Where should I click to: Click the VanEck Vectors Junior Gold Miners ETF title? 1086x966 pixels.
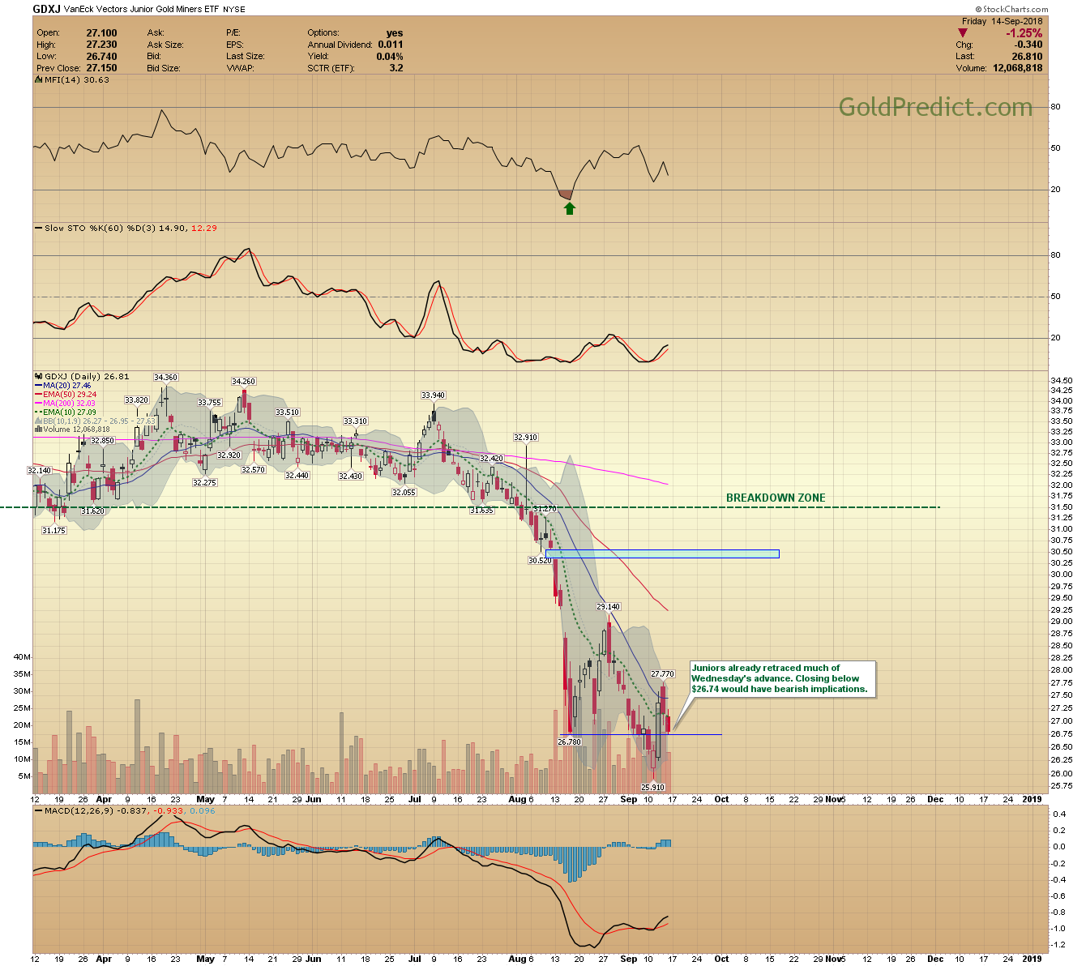(x=143, y=10)
